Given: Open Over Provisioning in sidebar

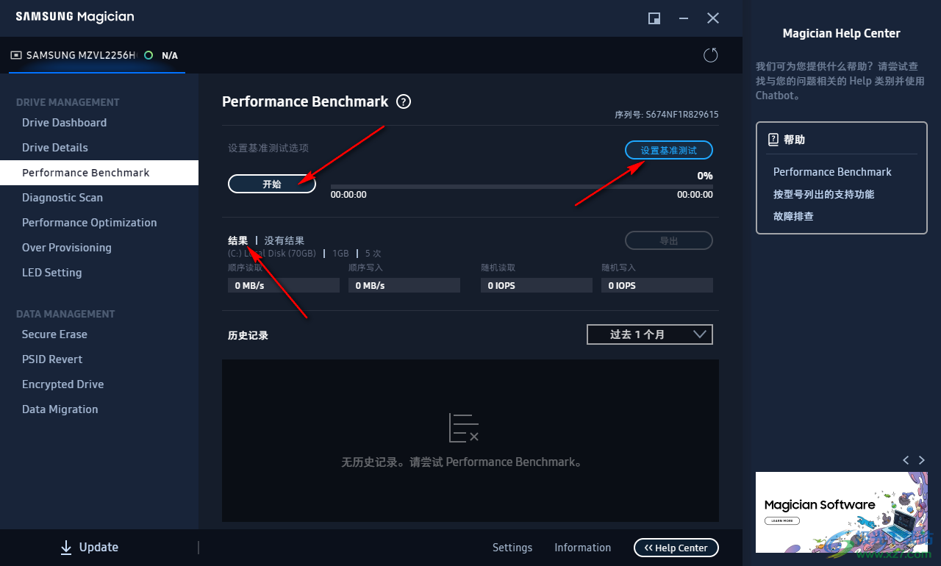Looking at the screenshot, I should tap(67, 248).
